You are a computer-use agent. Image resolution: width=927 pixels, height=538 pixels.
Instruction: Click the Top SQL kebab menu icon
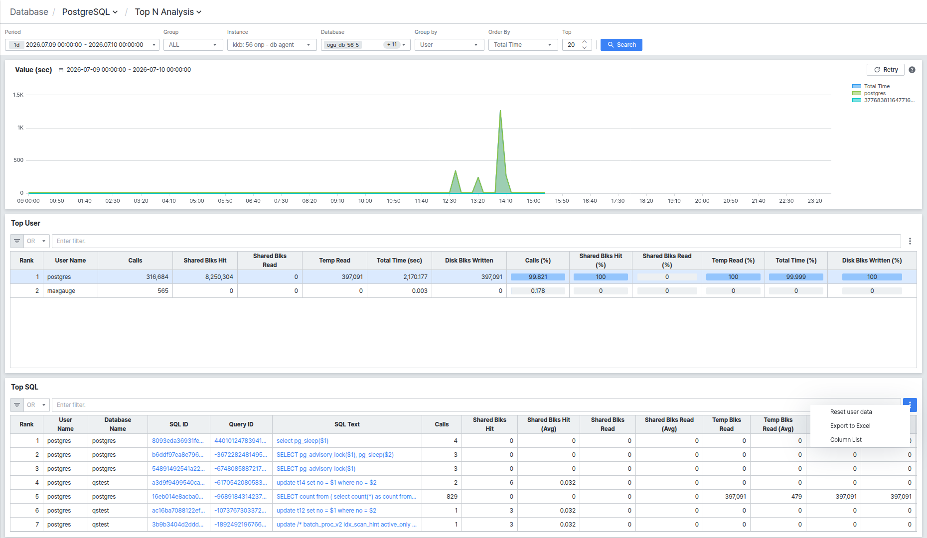[910, 405]
